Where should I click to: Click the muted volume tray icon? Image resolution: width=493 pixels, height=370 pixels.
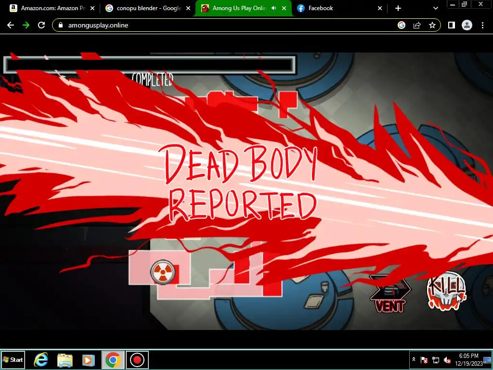point(447,359)
